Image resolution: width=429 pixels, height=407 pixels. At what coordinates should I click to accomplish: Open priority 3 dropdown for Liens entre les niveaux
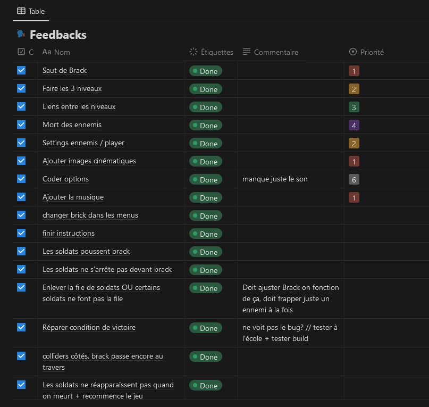pyautogui.click(x=354, y=107)
